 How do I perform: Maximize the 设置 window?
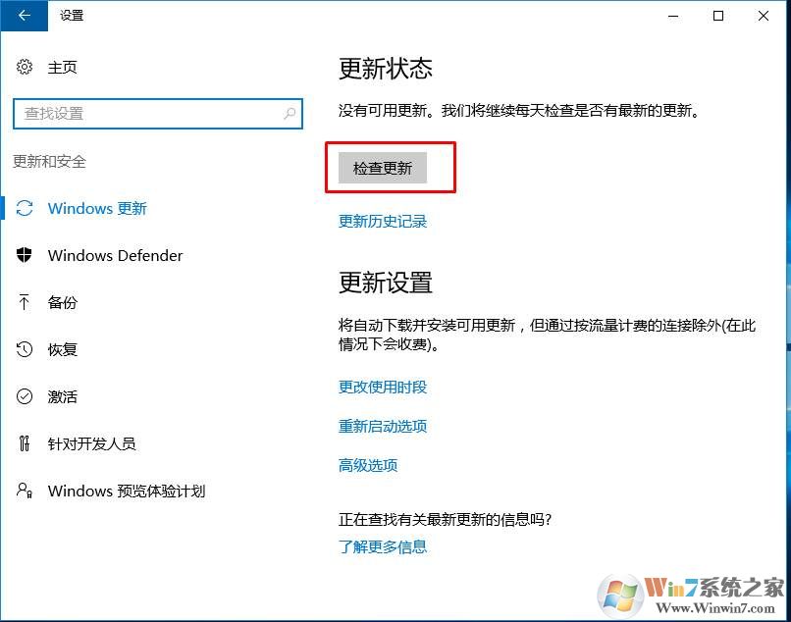click(718, 16)
